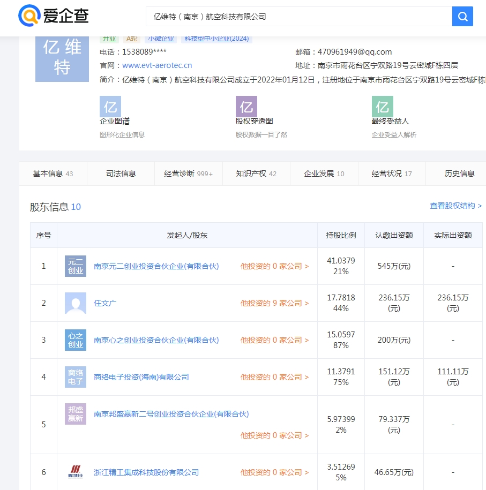The image size is (486, 490).
Task: Open the 股权穿透图 icon
Action: [246, 107]
